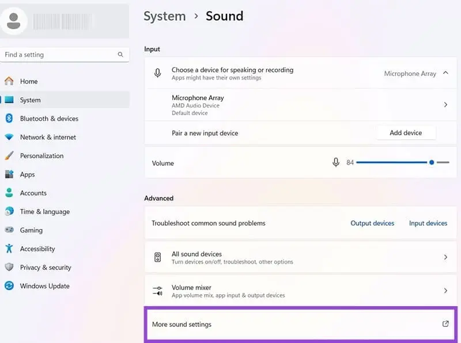The width and height of the screenshot is (461, 343).
Task: Click 'Apps might have their own settings' text
Action: point(217,78)
